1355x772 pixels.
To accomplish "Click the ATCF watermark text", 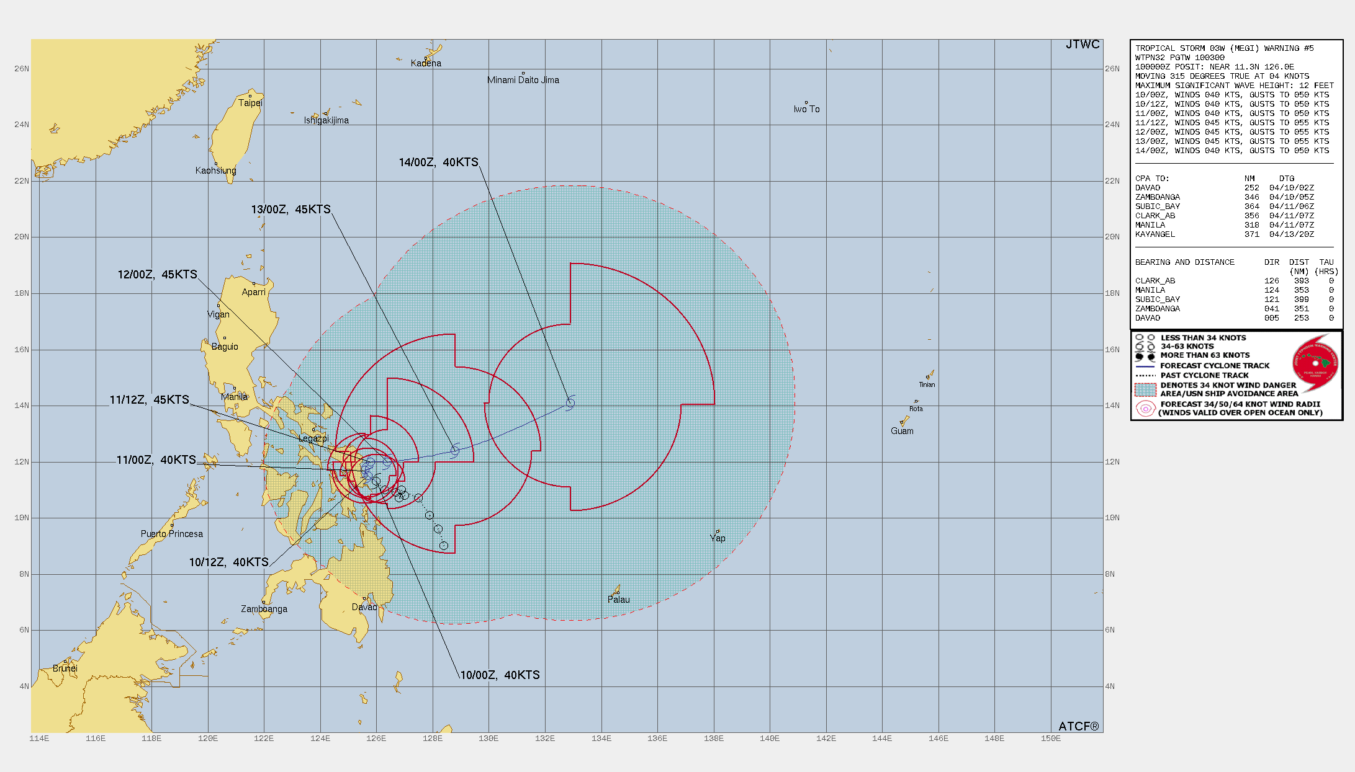I will point(1078,726).
